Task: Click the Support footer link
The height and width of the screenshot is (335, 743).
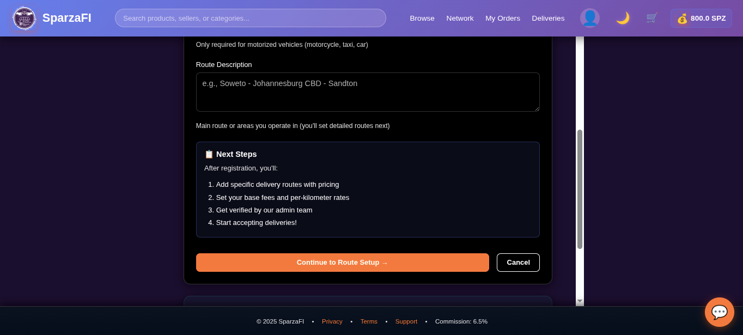Action: pyautogui.click(x=406, y=321)
